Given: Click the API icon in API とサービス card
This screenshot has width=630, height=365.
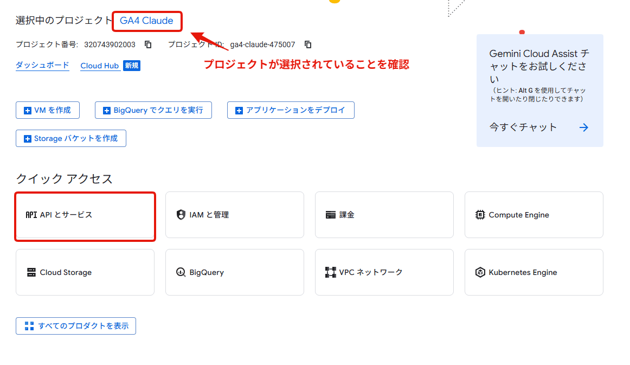Looking at the screenshot, I should pyautogui.click(x=31, y=215).
